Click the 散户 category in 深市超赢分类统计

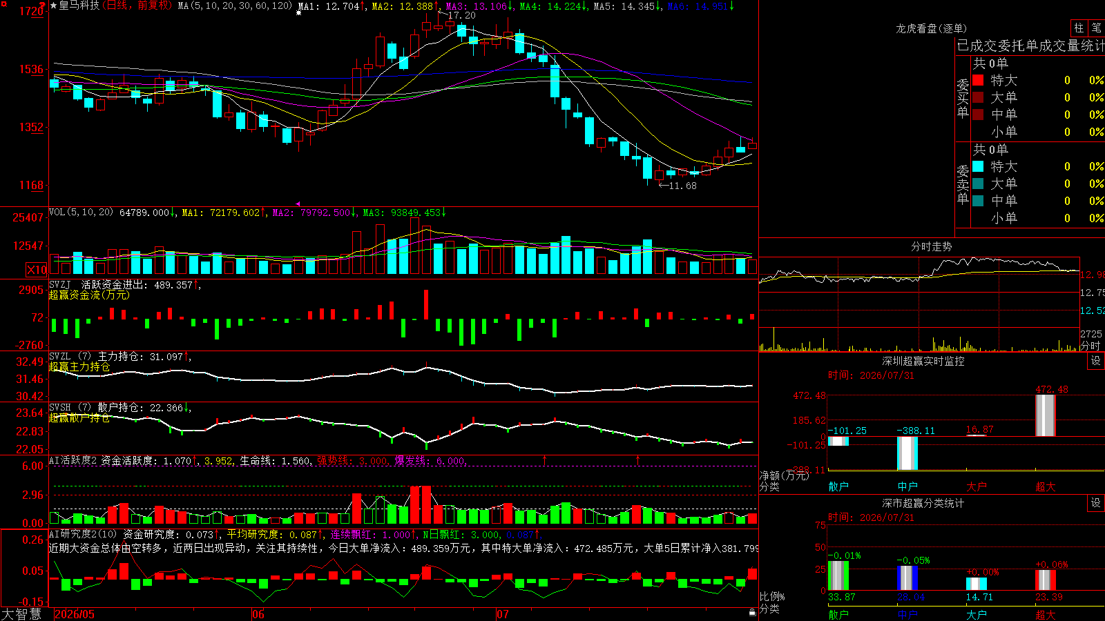click(x=838, y=614)
